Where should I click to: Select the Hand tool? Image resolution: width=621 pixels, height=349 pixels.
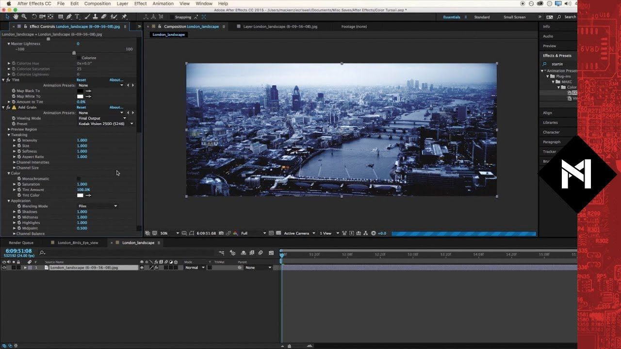point(16,17)
